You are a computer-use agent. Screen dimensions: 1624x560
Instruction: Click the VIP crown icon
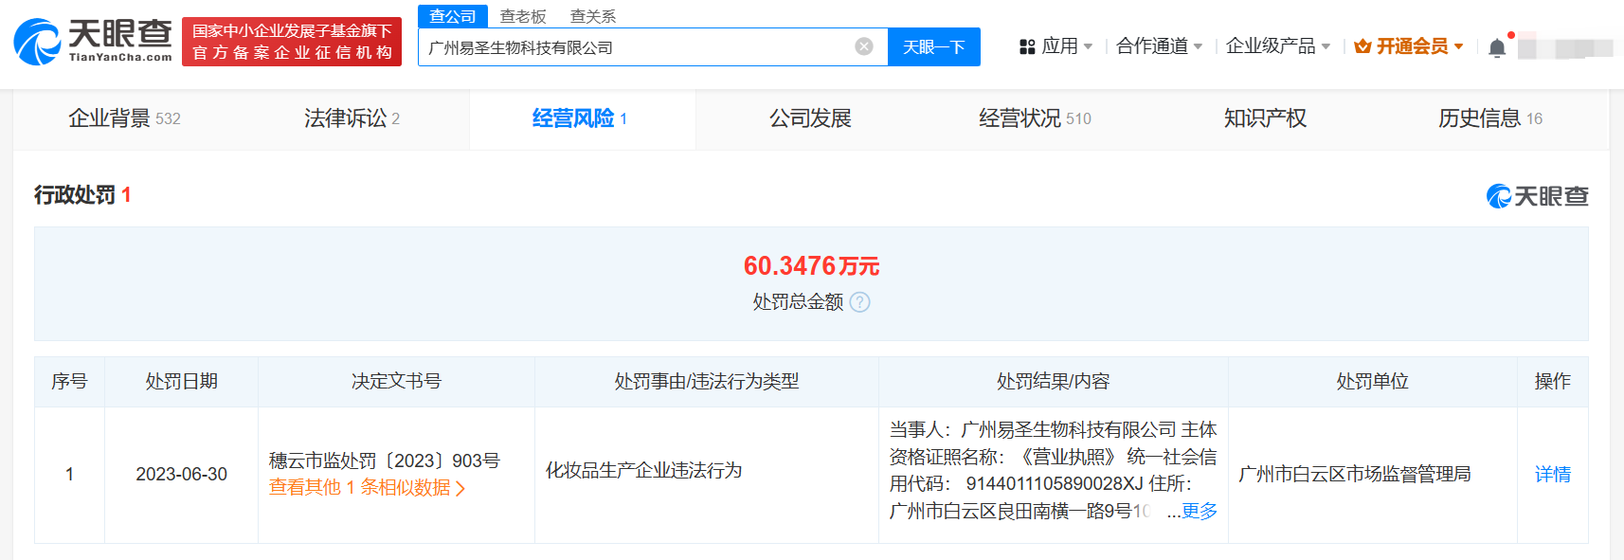[x=1362, y=46]
